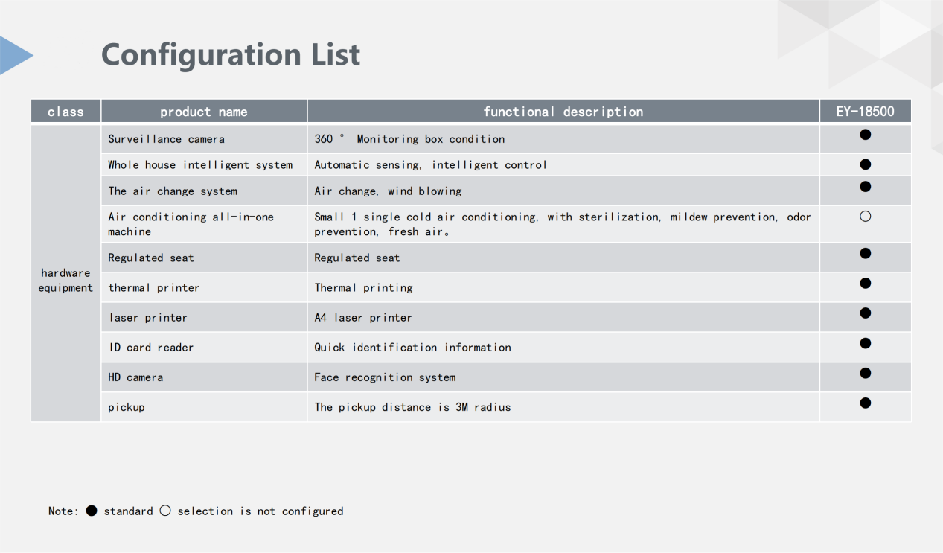Click 'Automatic sensing, intelligent control' description
The height and width of the screenshot is (553, 943).
pos(430,165)
